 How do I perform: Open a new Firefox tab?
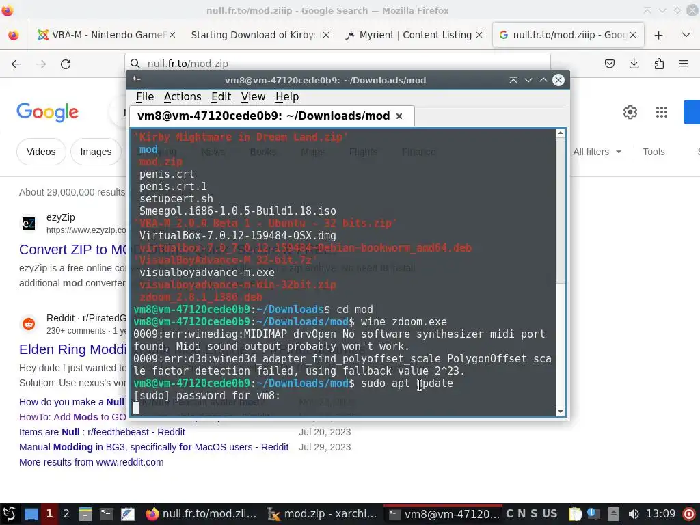[x=658, y=35]
